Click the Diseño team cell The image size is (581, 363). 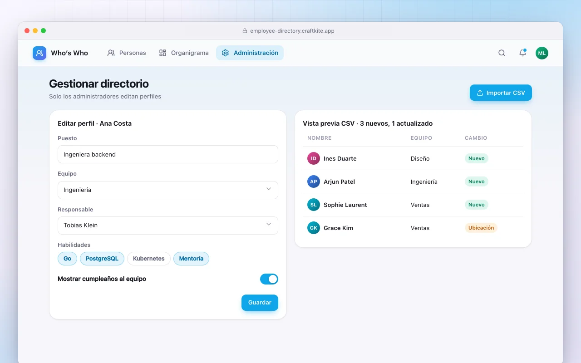coord(420,158)
